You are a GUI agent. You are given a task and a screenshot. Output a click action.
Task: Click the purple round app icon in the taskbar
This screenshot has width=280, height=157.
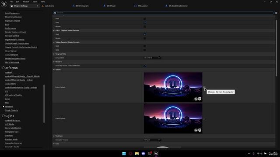pyautogui.click(x=143, y=154)
